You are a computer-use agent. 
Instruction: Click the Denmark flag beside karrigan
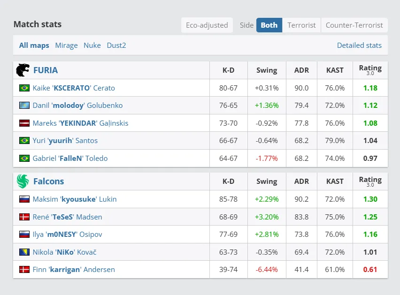coord(24,270)
